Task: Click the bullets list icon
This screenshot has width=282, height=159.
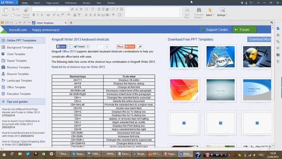Action: [x=86, y=9]
